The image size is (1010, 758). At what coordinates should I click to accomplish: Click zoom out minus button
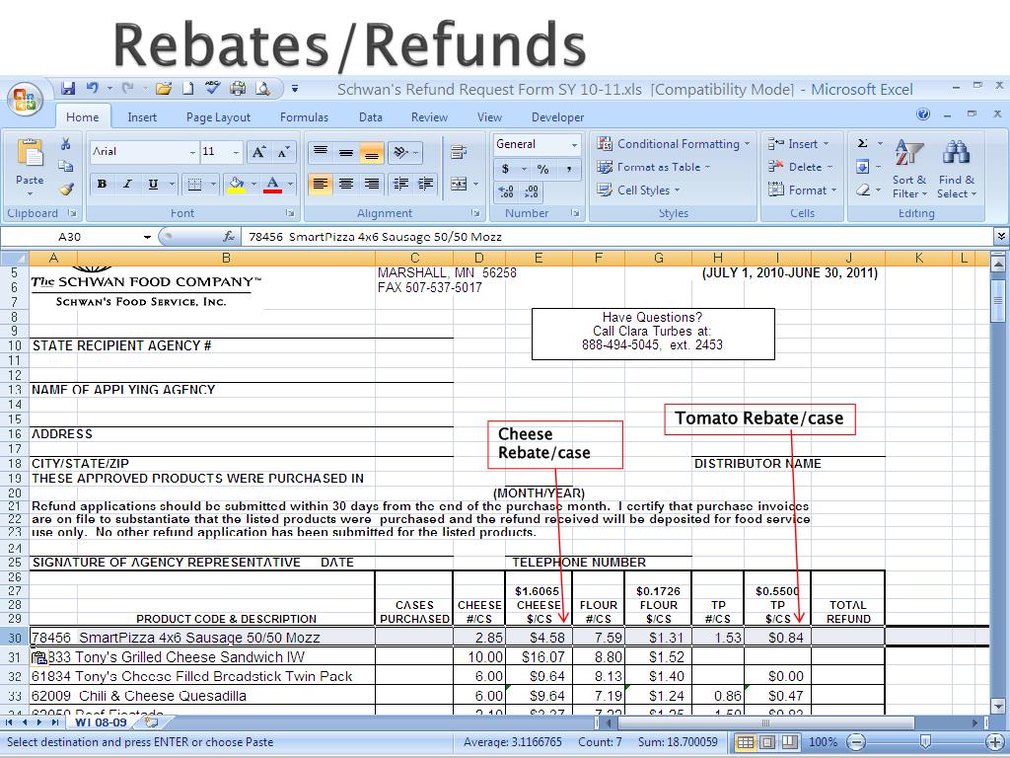tap(856, 742)
